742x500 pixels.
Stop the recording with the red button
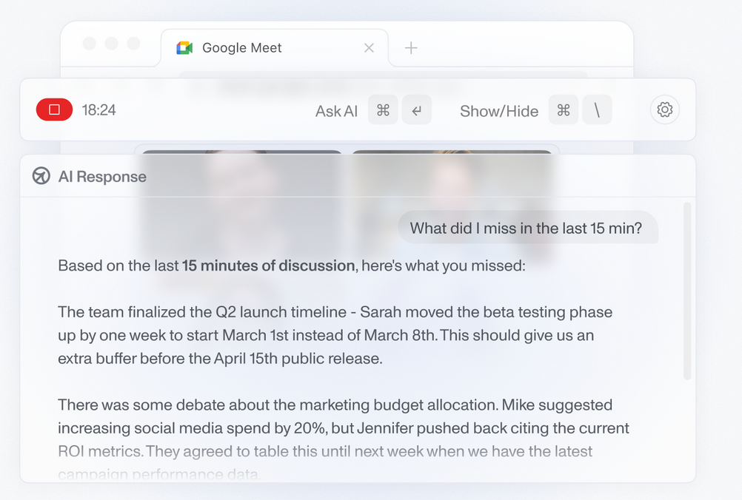(x=54, y=109)
